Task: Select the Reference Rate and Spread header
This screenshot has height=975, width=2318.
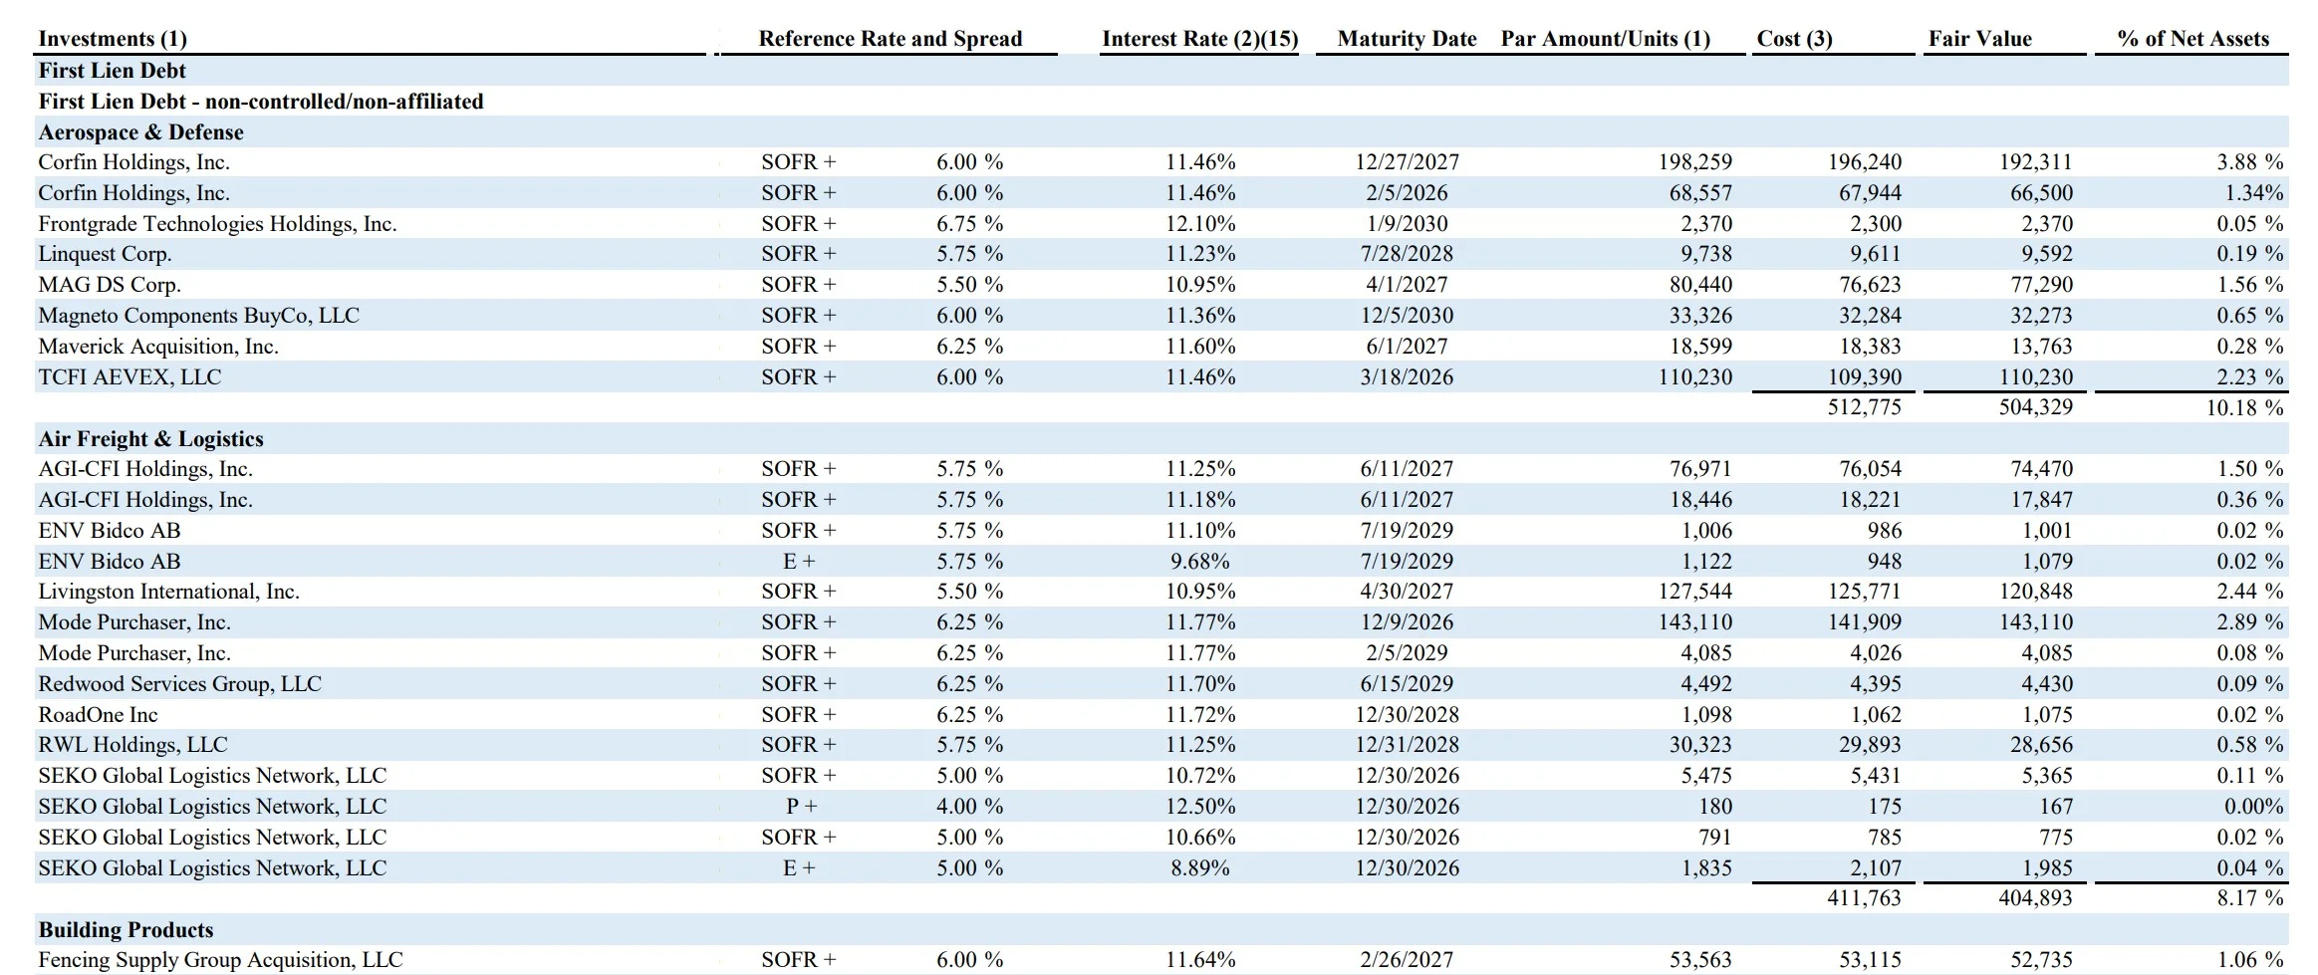Action: click(x=891, y=39)
